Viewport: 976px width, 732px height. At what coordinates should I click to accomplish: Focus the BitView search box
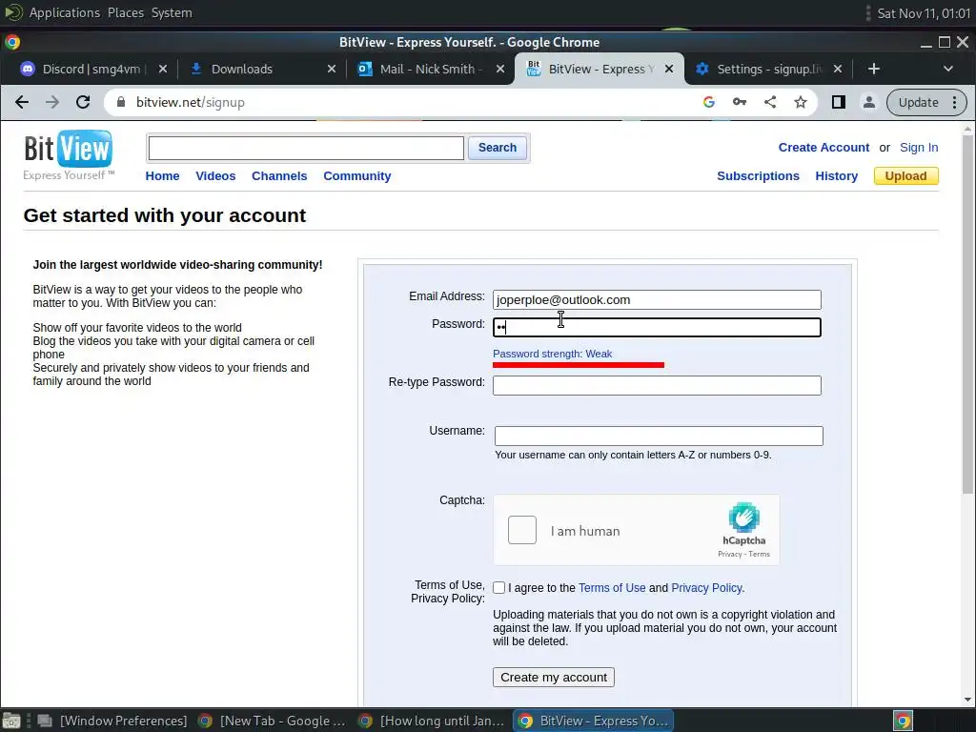click(306, 148)
